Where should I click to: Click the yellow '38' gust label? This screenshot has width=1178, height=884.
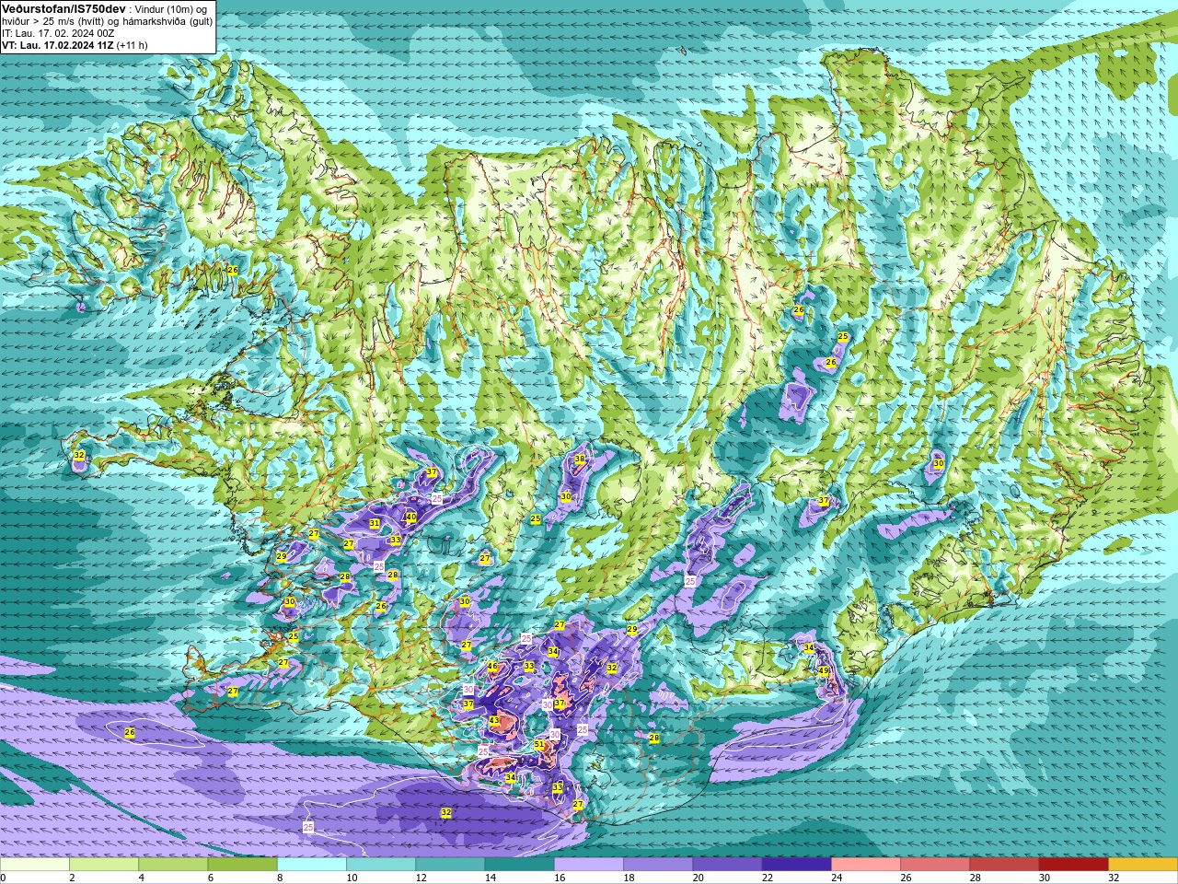[x=580, y=459]
